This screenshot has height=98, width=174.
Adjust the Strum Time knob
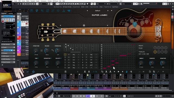36,51
